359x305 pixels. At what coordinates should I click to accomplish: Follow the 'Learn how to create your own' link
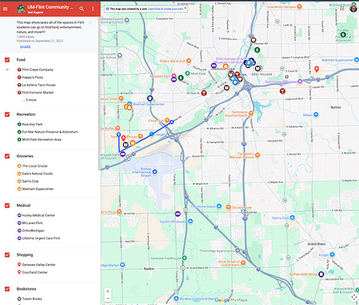(x=166, y=9)
